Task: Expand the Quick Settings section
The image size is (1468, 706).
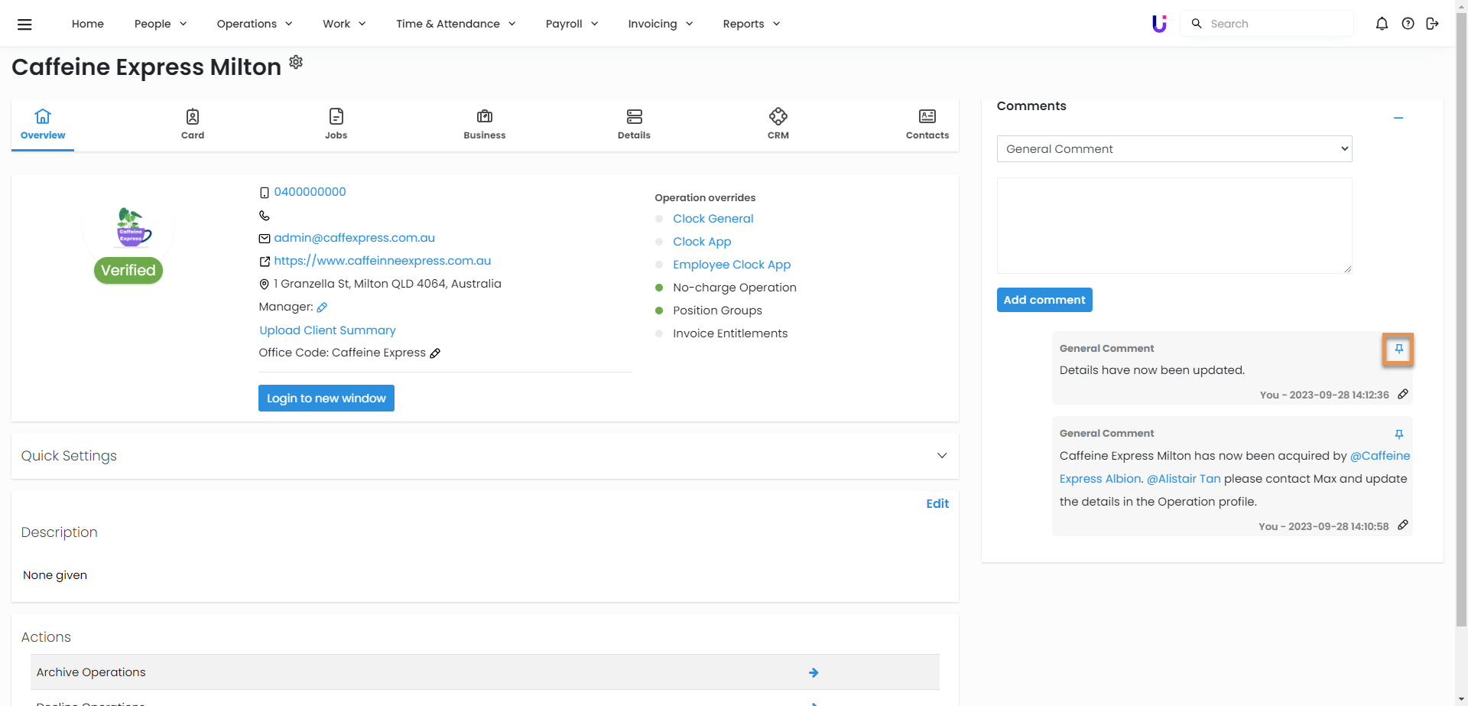Action: 485,456
